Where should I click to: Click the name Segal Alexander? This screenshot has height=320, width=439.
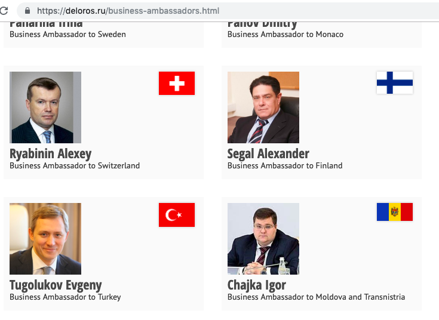[x=268, y=153]
